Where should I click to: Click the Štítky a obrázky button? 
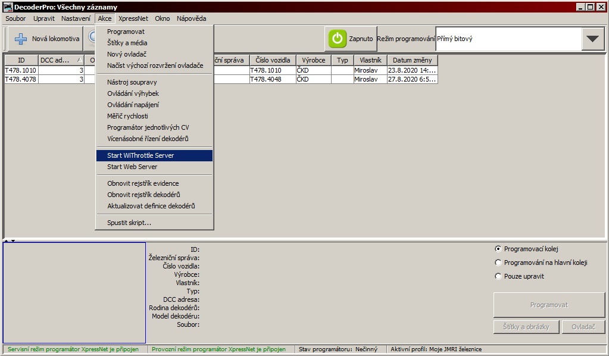pyautogui.click(x=526, y=327)
